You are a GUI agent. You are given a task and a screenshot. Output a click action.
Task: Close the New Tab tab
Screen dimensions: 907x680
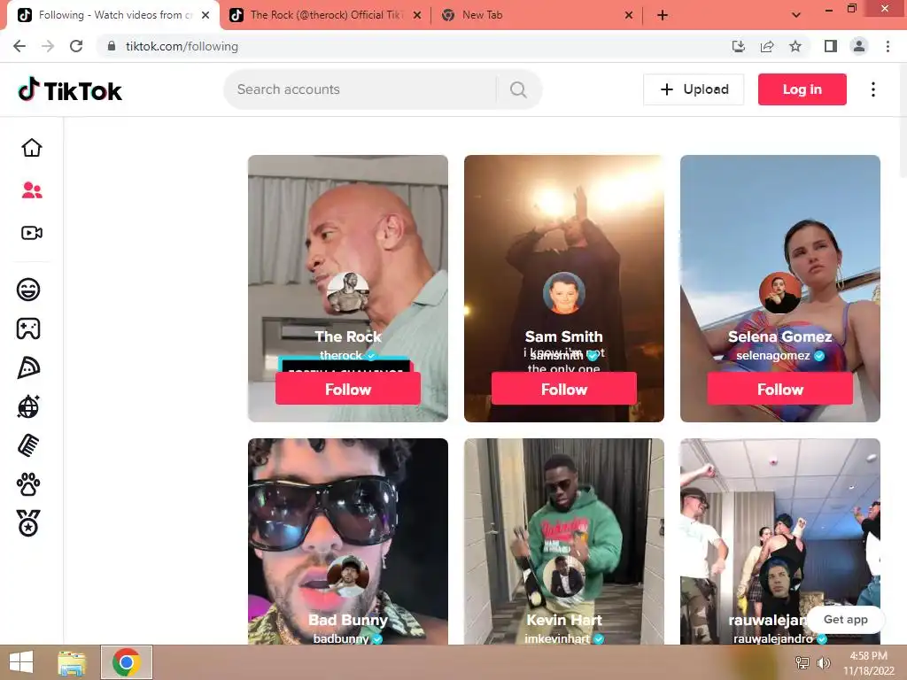coord(629,15)
